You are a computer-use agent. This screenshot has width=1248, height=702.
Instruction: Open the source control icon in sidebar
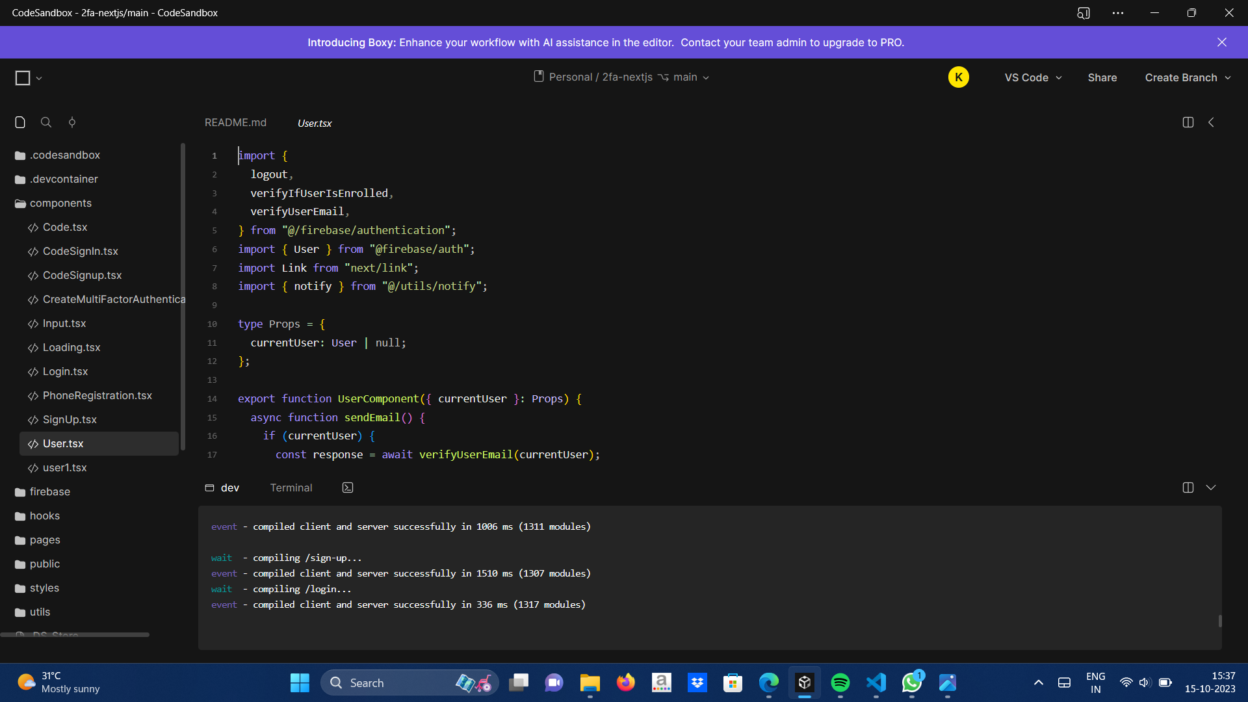tap(72, 122)
